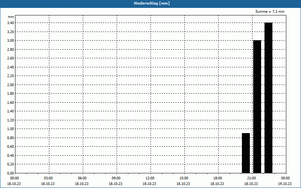Click the 1,80 y-axis label
Screen dimensions: 301x188
click(x=11, y=94)
